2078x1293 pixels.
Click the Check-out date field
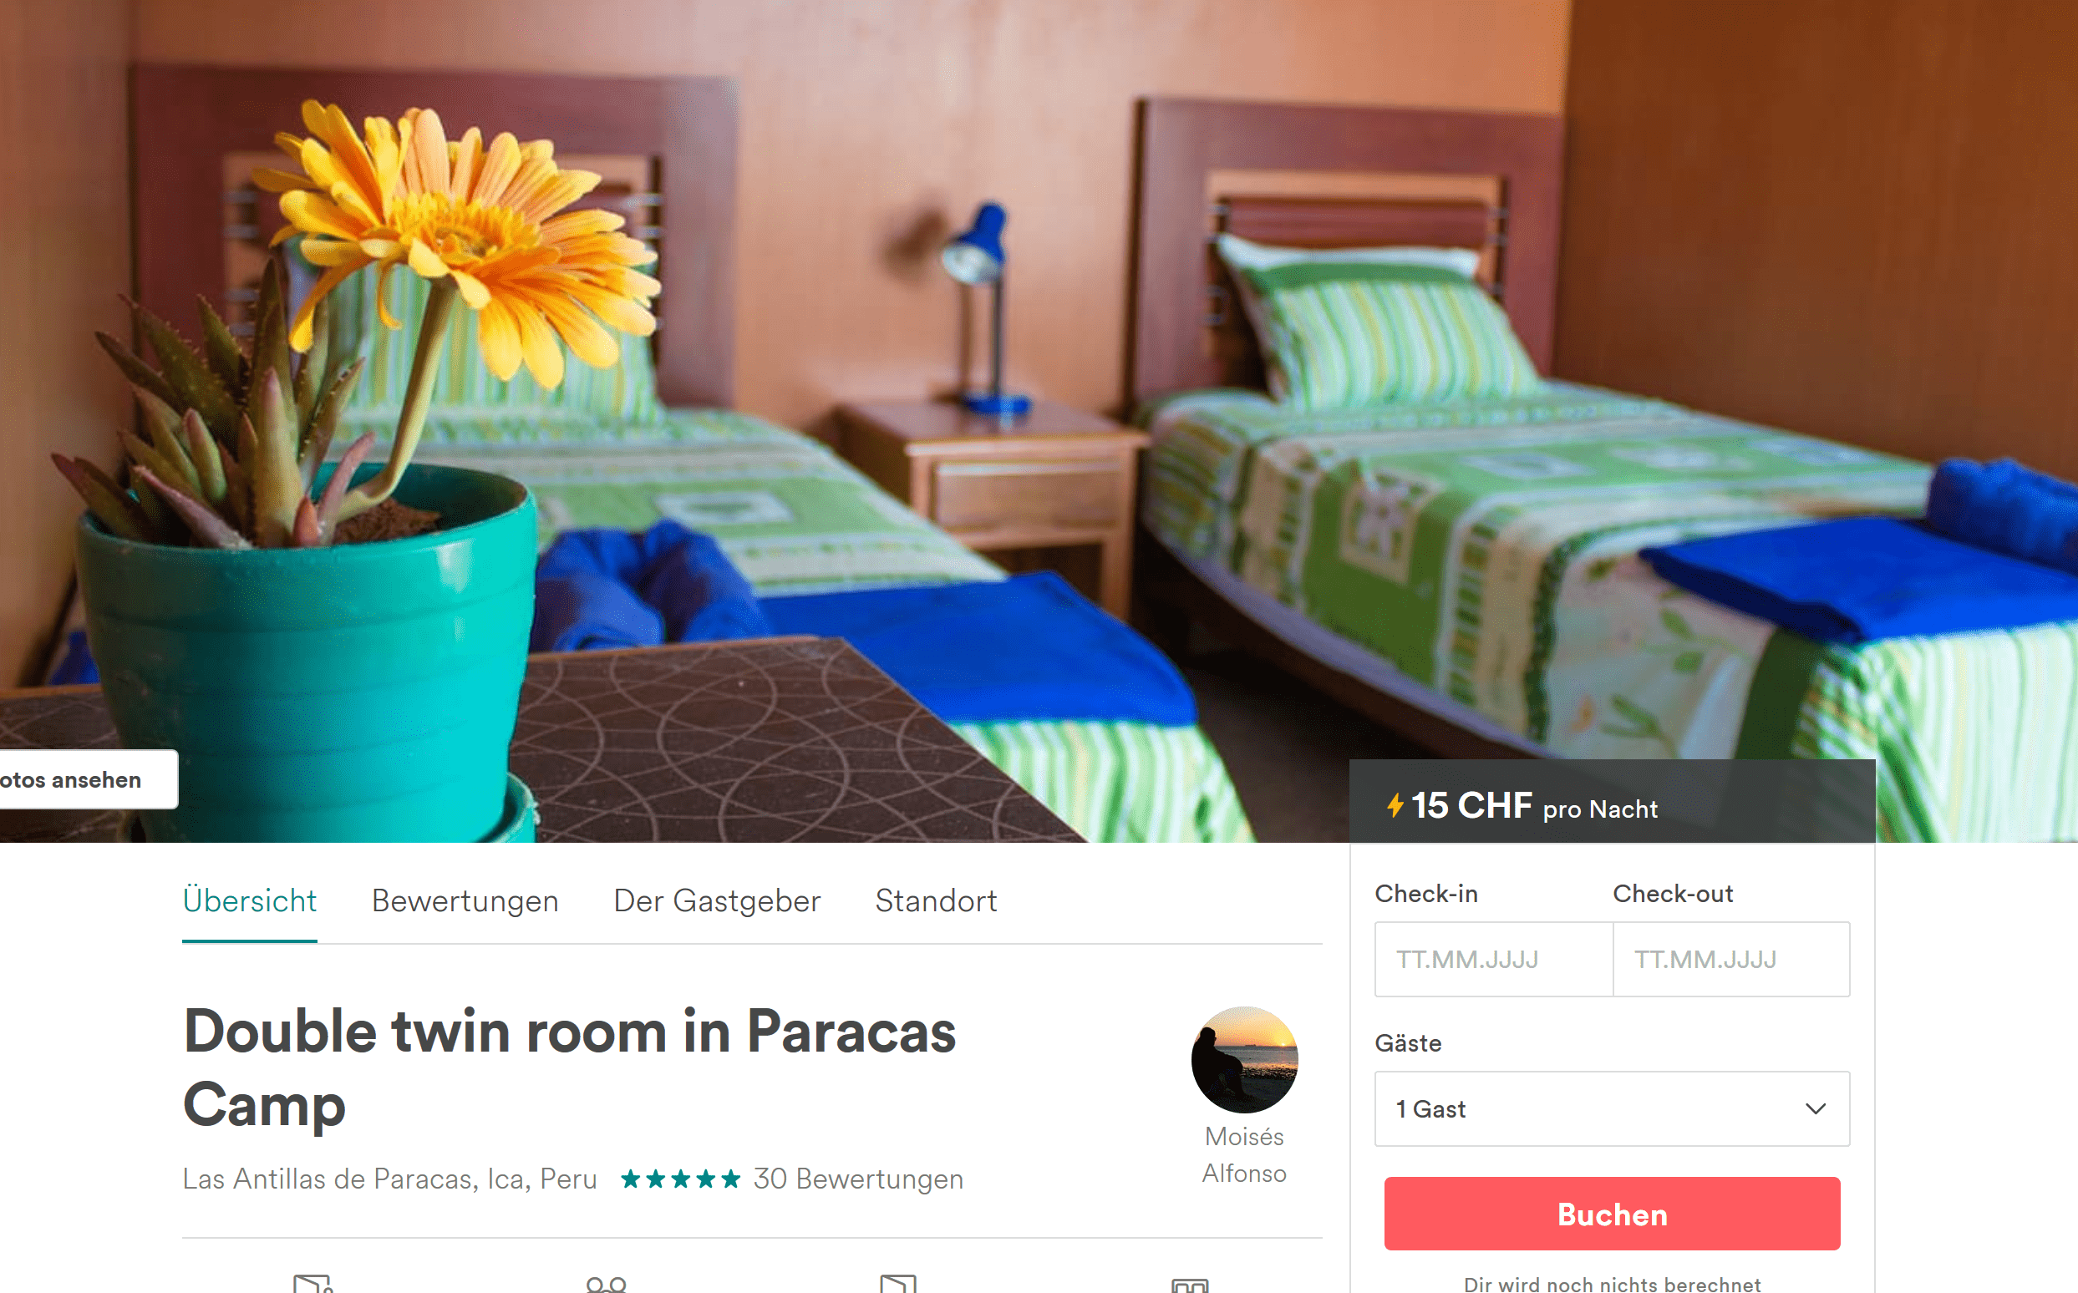pyautogui.click(x=1730, y=959)
